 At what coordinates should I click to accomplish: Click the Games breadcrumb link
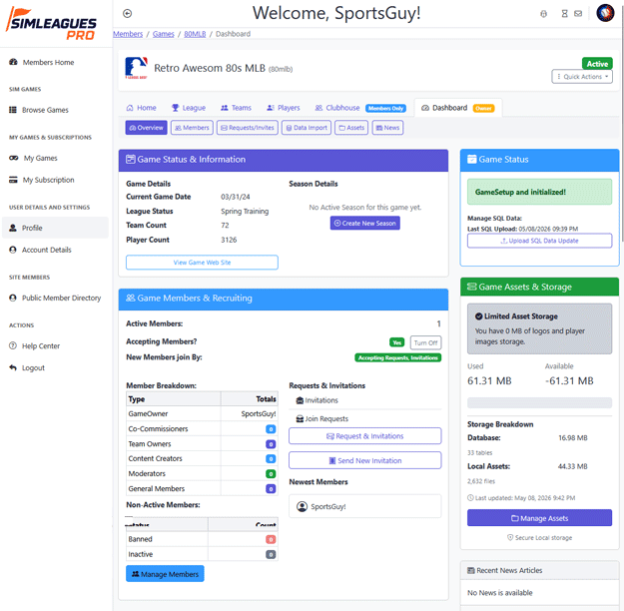(x=163, y=34)
